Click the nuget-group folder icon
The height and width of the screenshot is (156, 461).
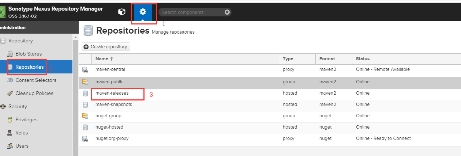pos(85,116)
